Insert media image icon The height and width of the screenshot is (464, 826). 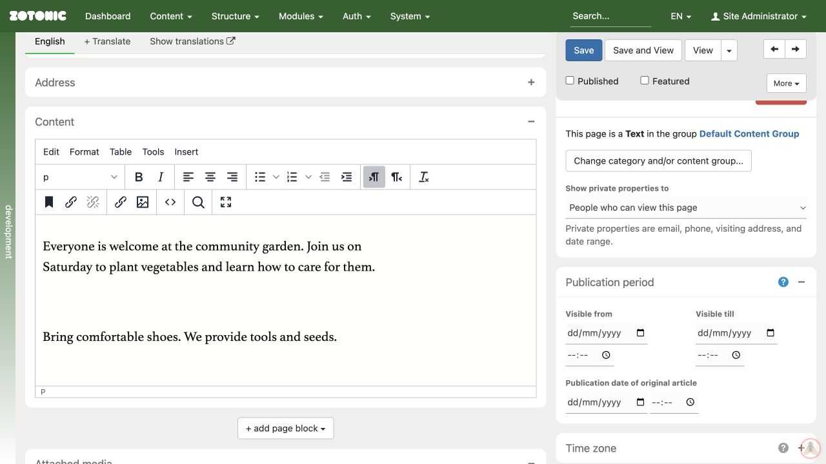[x=143, y=202]
